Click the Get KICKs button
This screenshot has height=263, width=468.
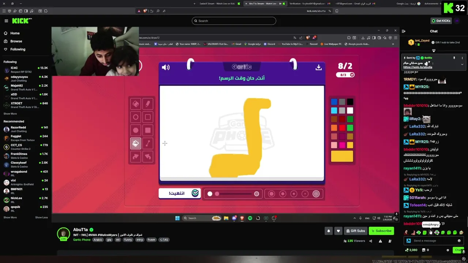coord(441,21)
